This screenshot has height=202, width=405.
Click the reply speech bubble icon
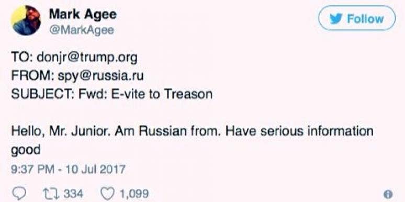tap(18, 194)
